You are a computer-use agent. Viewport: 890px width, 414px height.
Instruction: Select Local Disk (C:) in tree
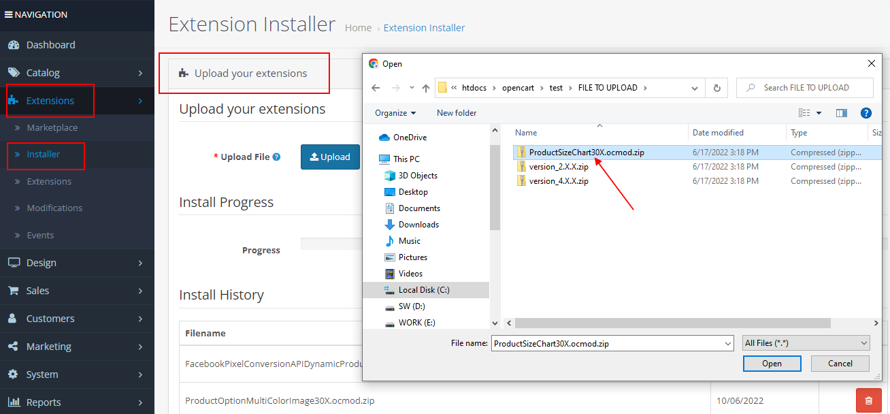(x=423, y=290)
